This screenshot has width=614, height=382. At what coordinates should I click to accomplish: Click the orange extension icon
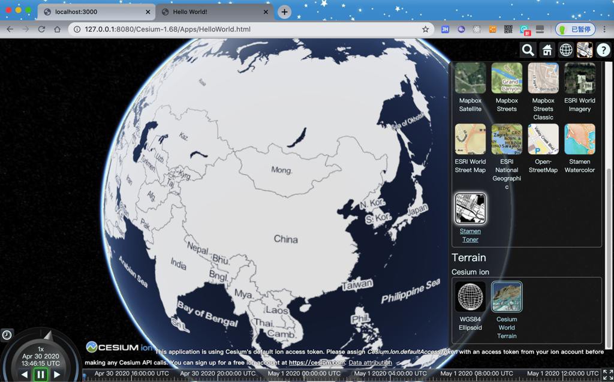pyautogui.click(x=493, y=29)
